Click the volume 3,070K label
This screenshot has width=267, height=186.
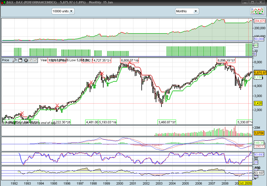tap(259, 133)
